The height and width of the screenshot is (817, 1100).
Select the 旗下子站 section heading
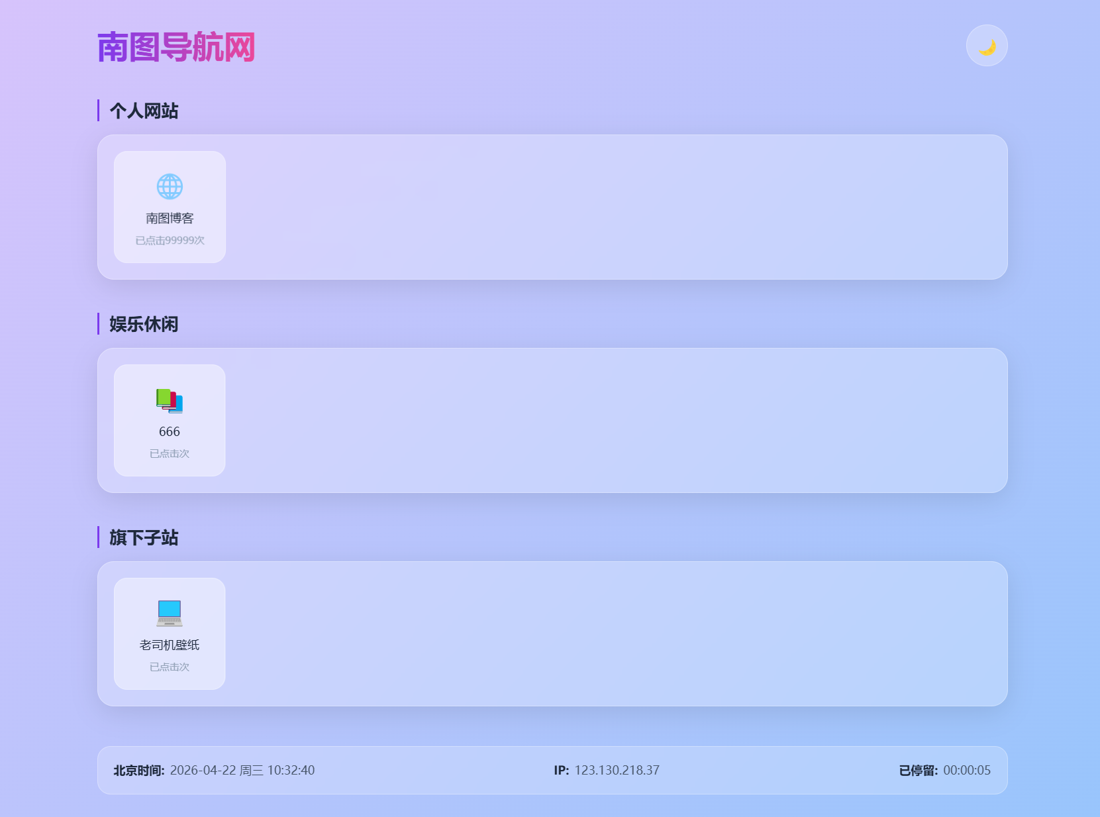click(143, 538)
